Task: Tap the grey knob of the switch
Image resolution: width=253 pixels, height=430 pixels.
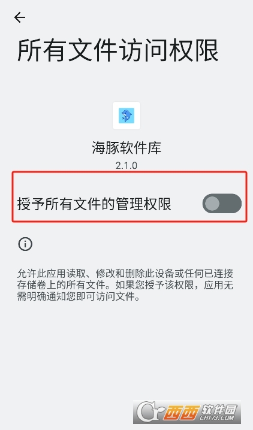Action: click(212, 204)
